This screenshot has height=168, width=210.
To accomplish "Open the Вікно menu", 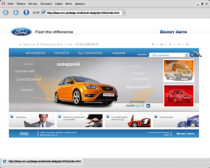I will click(x=68, y=4).
